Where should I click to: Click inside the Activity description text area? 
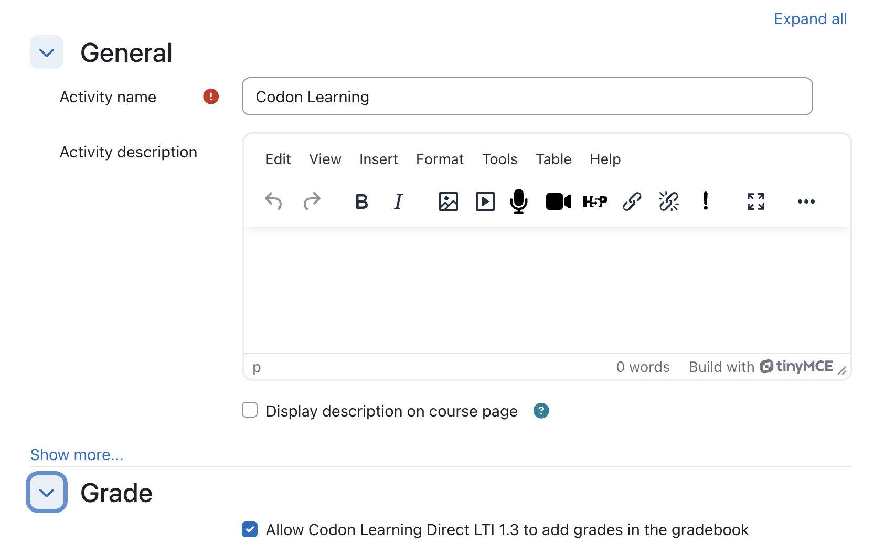(547, 290)
